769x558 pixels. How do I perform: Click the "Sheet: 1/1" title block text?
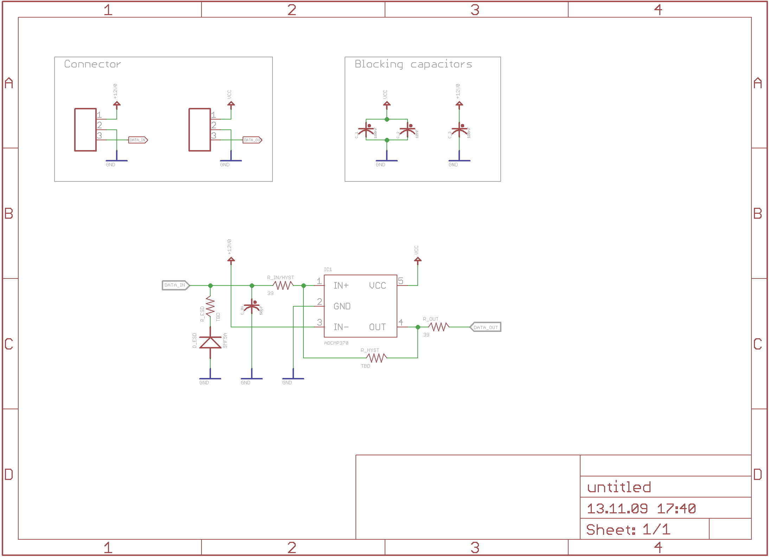tap(628, 530)
